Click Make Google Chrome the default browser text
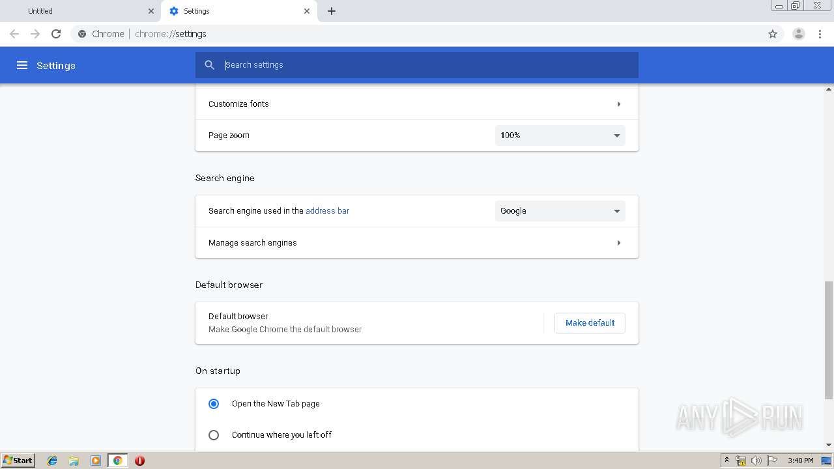This screenshot has width=834, height=469. [x=285, y=330]
